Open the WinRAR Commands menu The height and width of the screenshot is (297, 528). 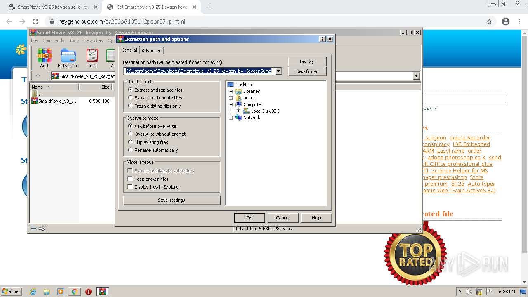[53, 40]
